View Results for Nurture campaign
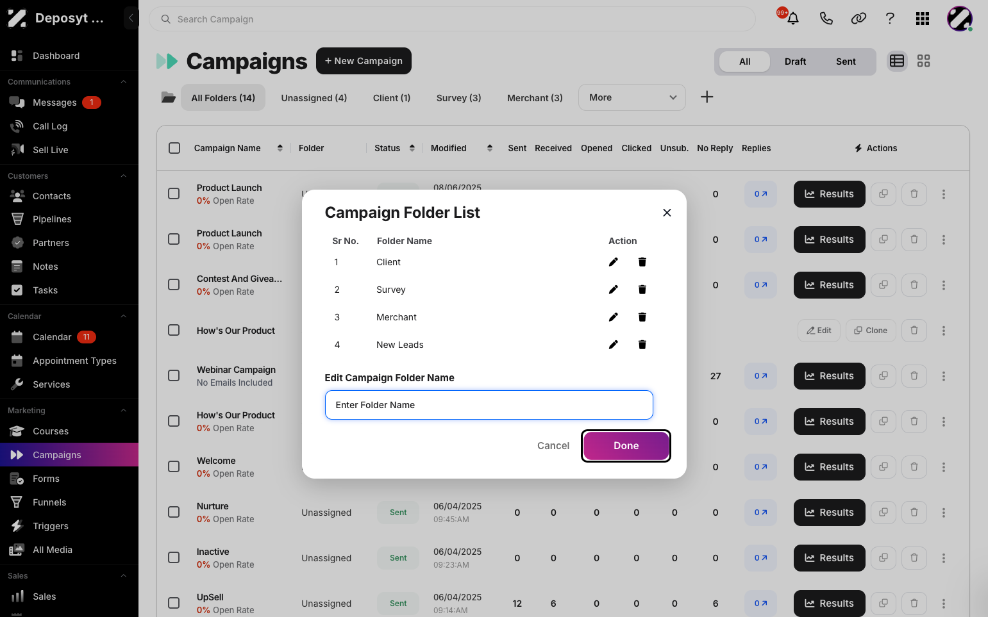The image size is (988, 617). pos(829,513)
